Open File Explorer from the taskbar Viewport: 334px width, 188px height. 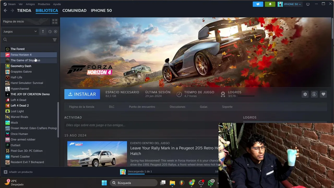point(172,183)
